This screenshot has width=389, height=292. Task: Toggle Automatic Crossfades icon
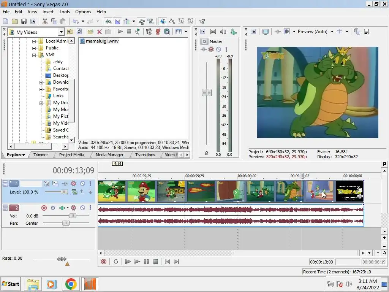pos(118,21)
